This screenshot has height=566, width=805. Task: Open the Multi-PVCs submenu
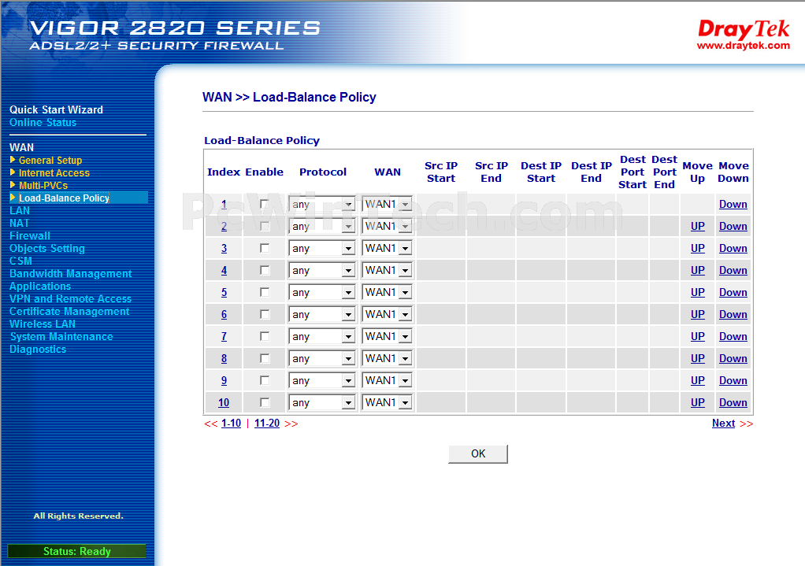pyautogui.click(x=43, y=185)
